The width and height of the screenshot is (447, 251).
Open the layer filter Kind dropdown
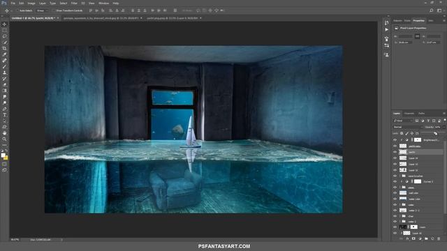pos(403,121)
